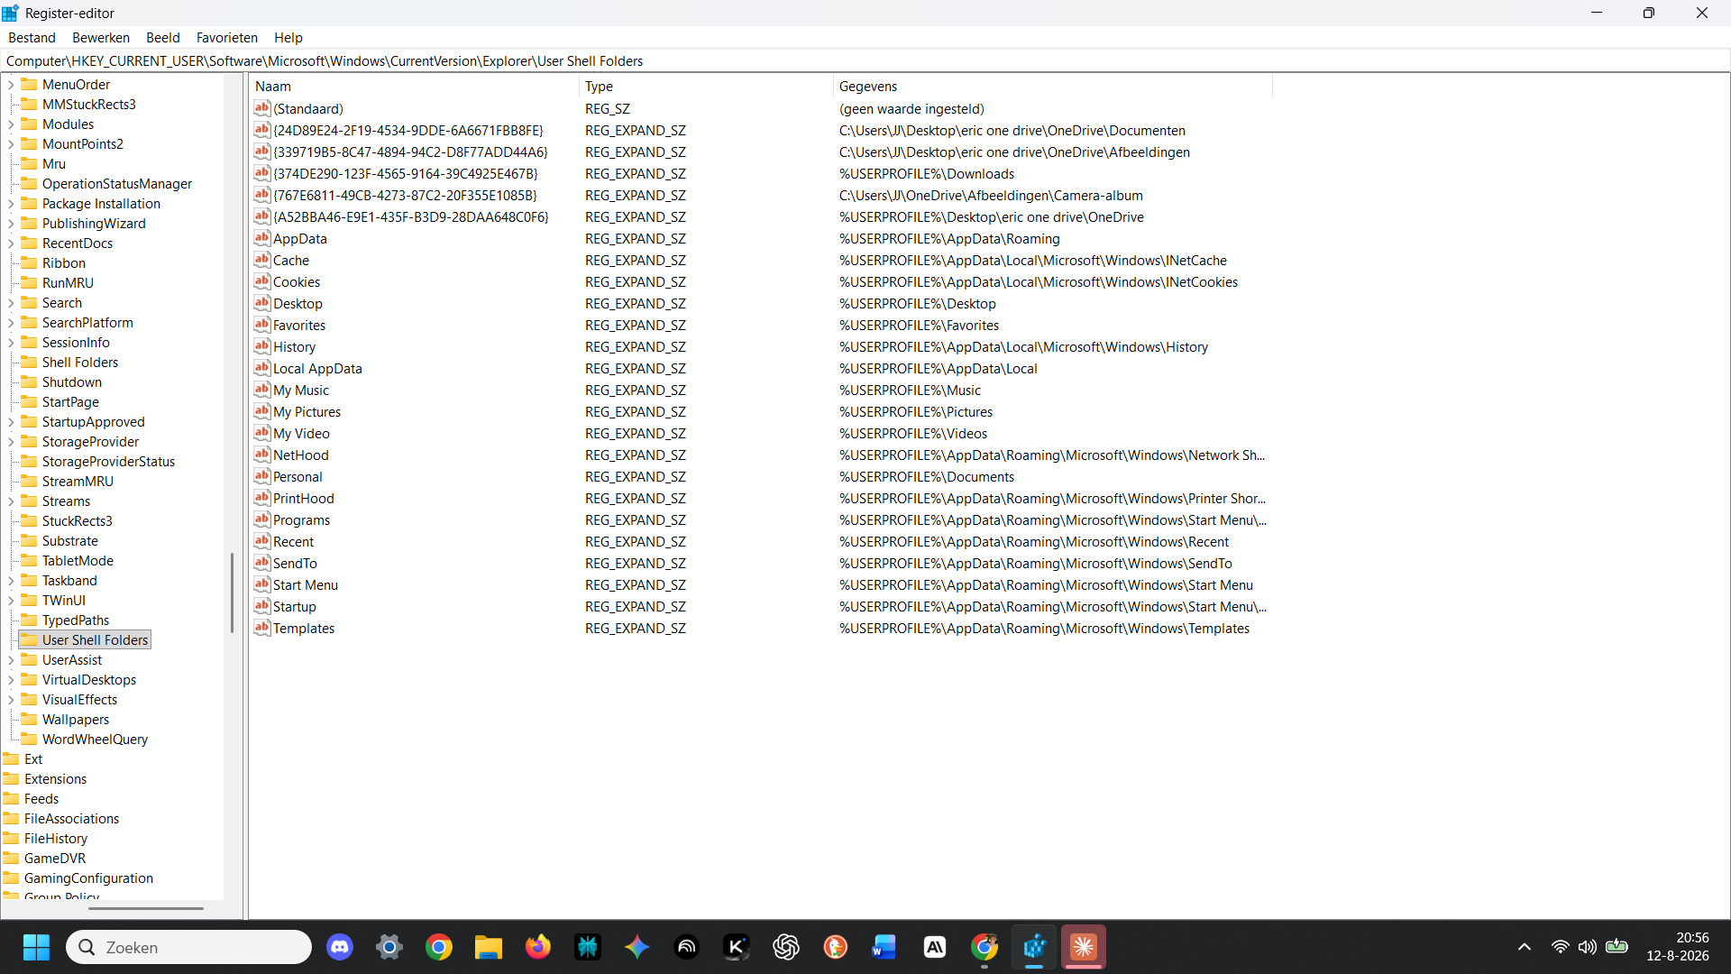Open Microsoft Word from the taskbar

885,947
